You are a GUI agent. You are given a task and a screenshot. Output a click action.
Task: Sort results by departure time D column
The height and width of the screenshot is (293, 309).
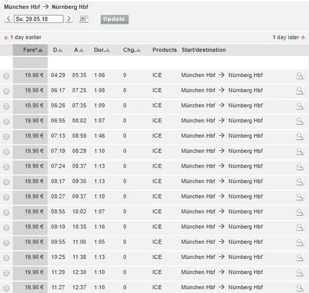tap(58, 50)
